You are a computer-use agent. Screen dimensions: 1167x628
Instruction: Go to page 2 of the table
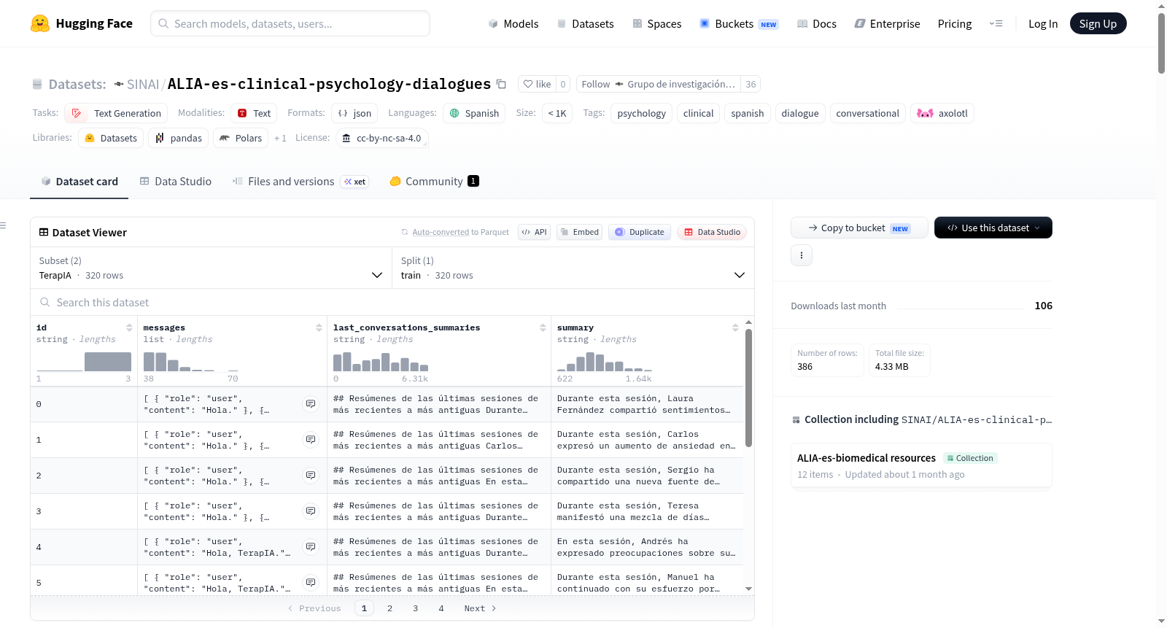tap(389, 608)
